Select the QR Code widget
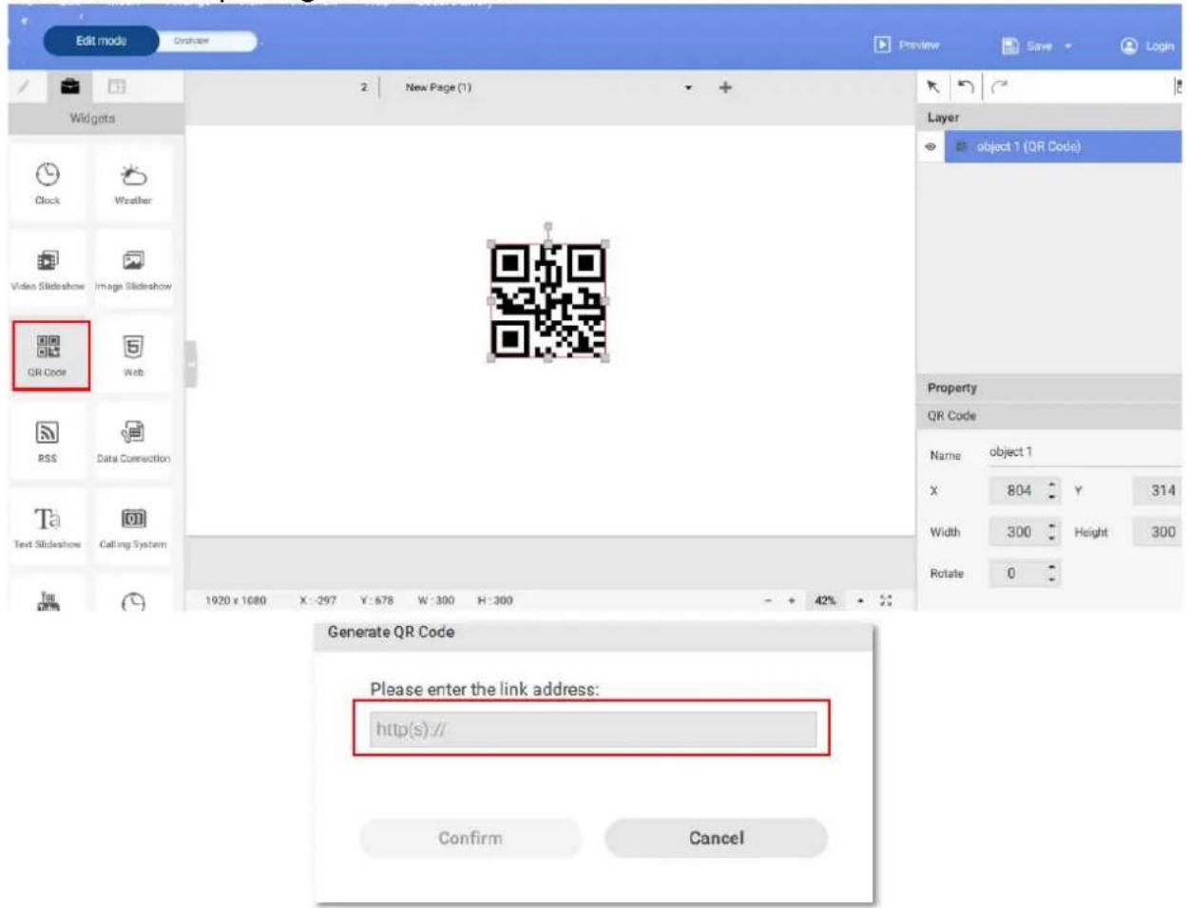The height and width of the screenshot is (908, 1189). [50, 355]
